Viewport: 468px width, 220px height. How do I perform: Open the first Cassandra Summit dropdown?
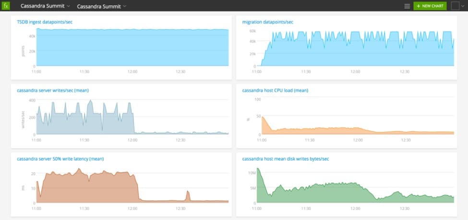(x=45, y=6)
